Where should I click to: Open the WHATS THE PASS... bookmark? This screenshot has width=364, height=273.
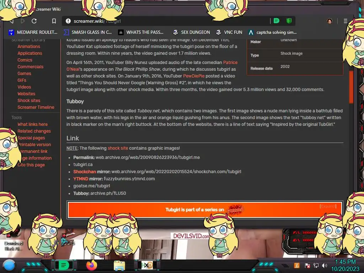(141, 32)
